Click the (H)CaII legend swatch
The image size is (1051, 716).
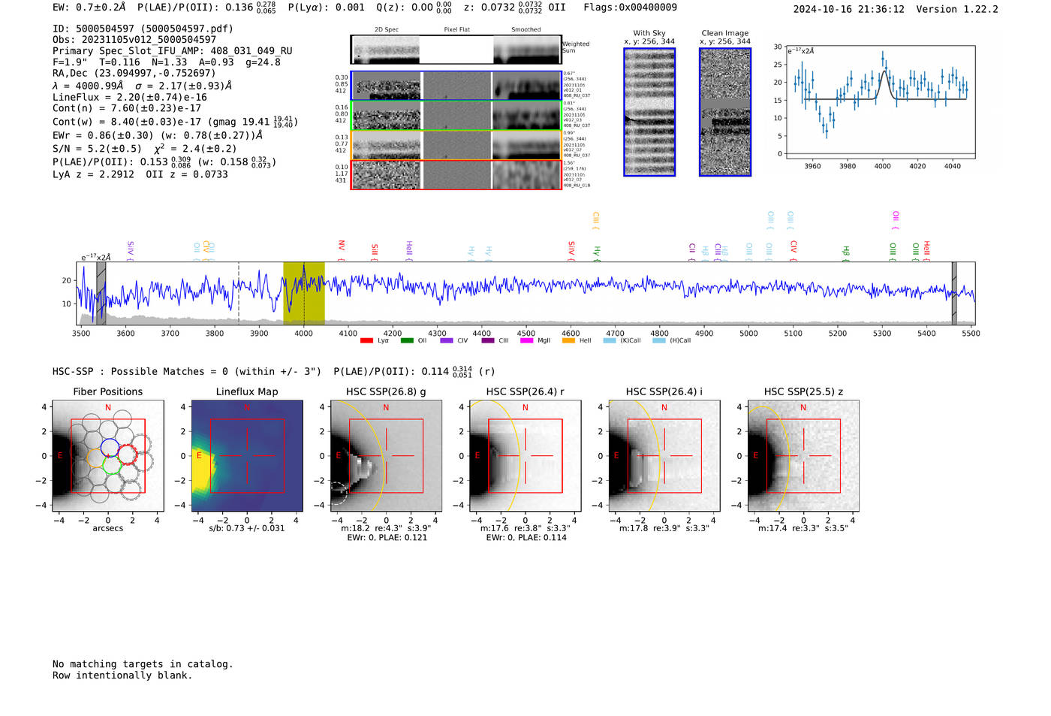pos(659,340)
